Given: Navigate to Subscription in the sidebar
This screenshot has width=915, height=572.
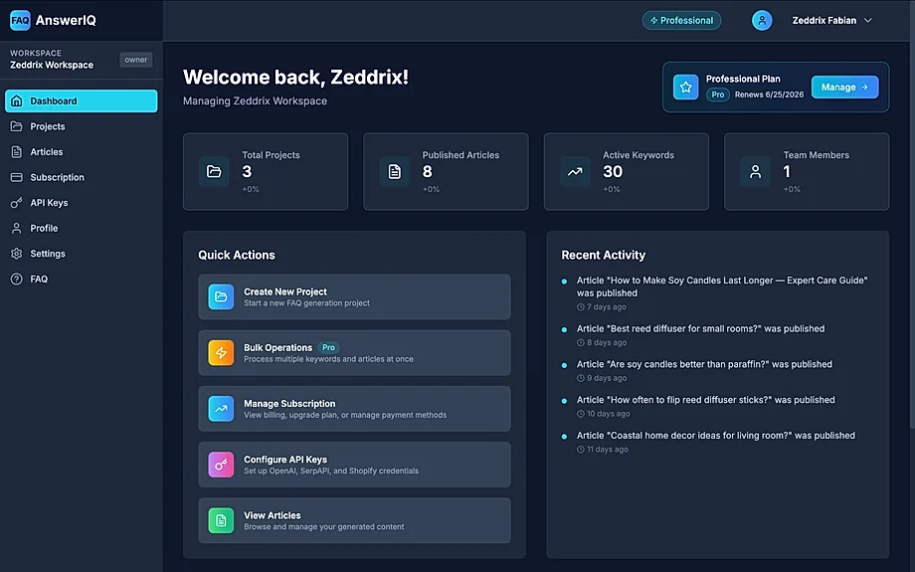Looking at the screenshot, I should (82, 177).
